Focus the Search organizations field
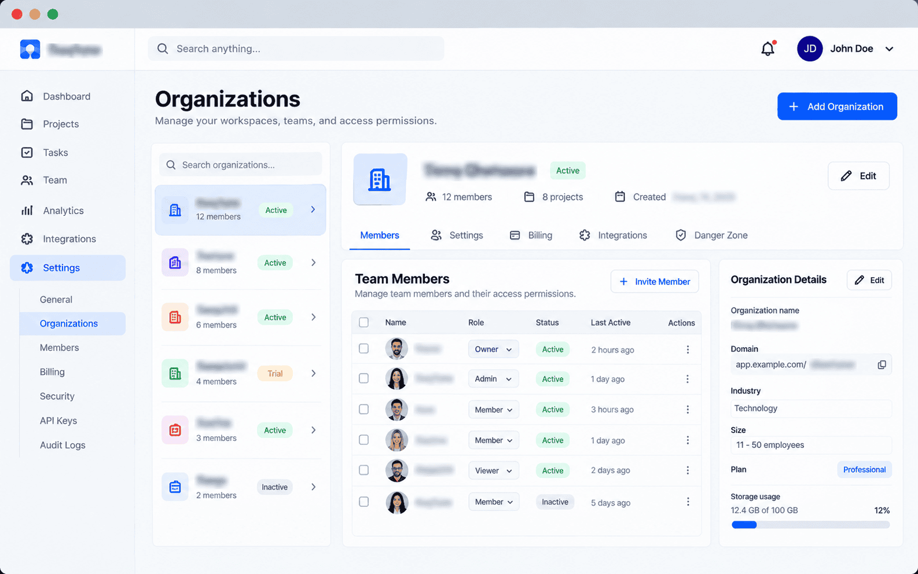Screen dimensions: 918x574 point(241,165)
